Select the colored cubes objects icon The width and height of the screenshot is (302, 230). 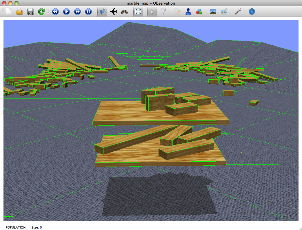coord(199,12)
